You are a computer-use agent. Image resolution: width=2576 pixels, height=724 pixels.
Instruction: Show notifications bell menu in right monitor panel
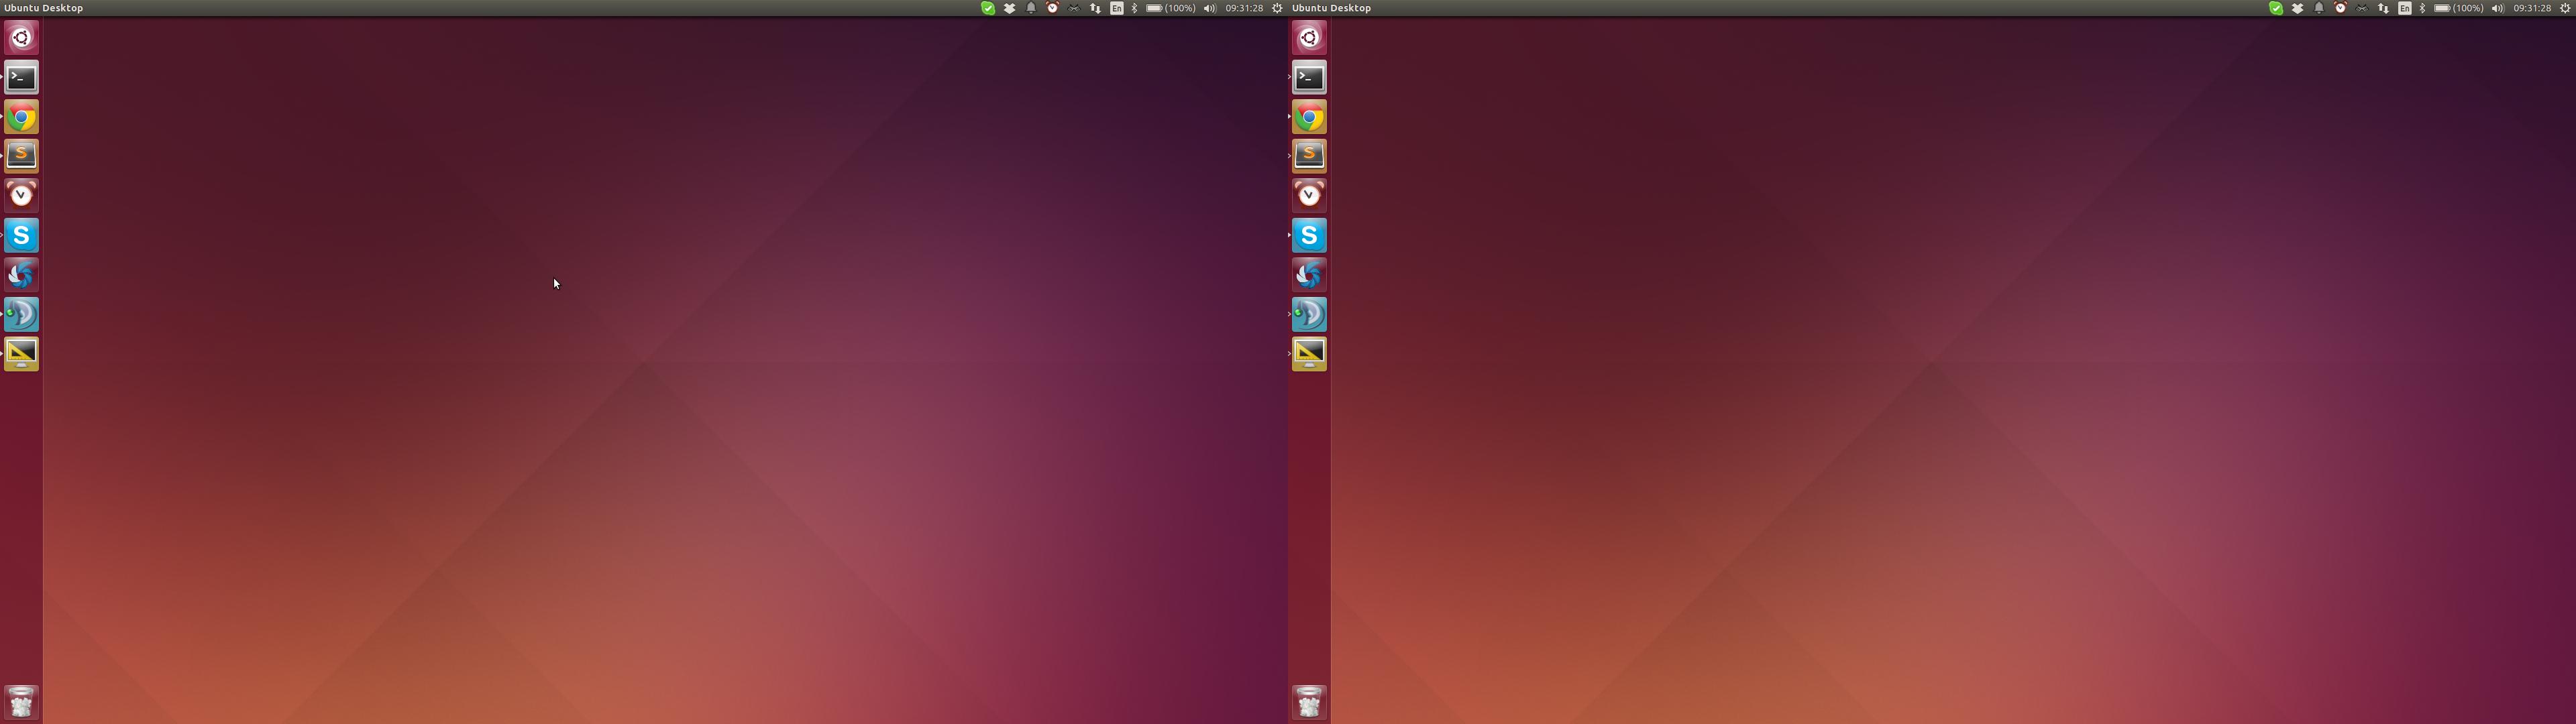click(x=2319, y=8)
